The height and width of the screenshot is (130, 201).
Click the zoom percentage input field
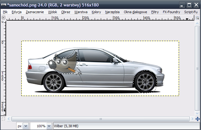tap(38, 126)
